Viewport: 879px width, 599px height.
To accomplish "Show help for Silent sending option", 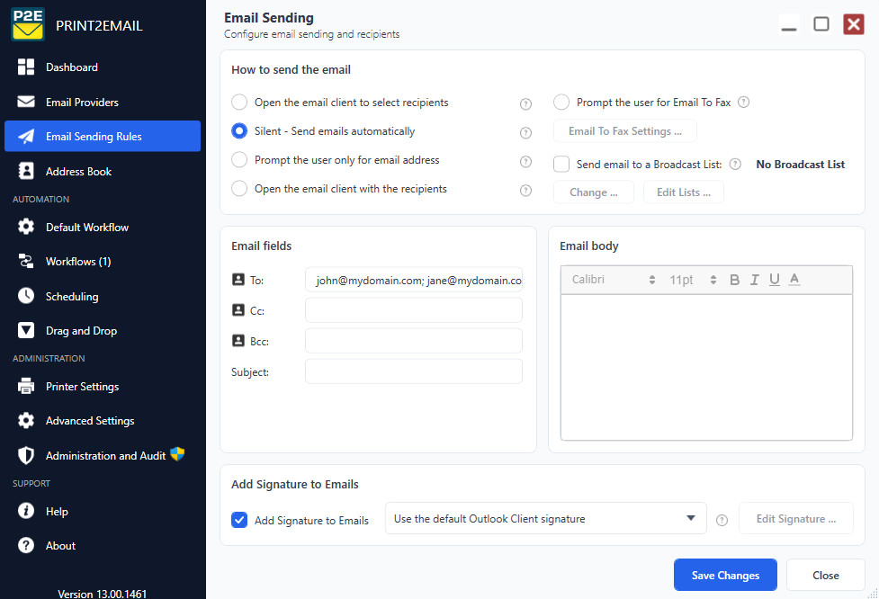I will [525, 133].
